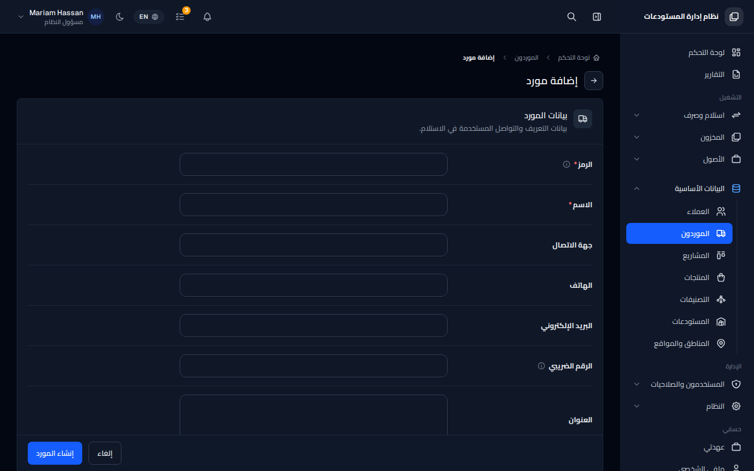Open عهدتي in sidebar

[x=686, y=447]
